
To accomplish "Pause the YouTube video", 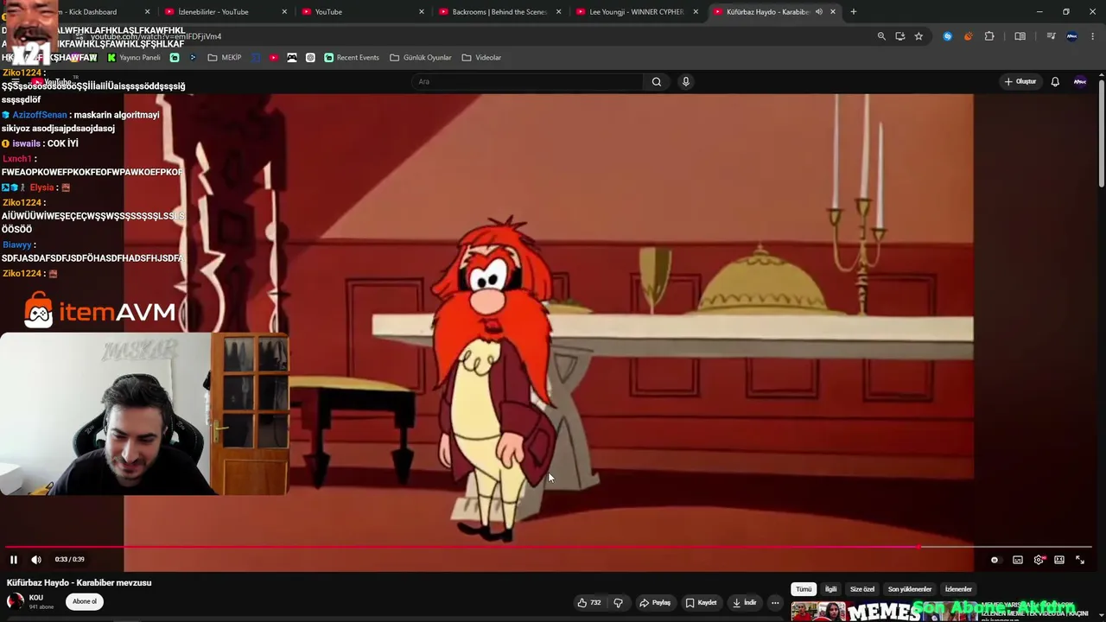I will tap(14, 560).
